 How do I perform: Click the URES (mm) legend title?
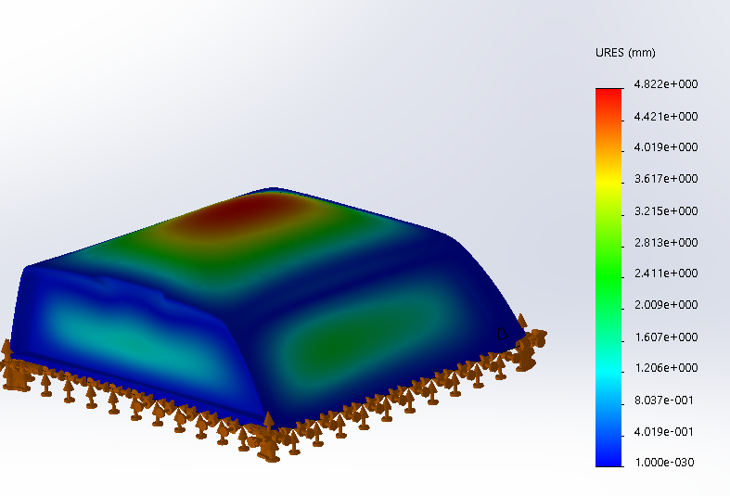[x=625, y=52]
